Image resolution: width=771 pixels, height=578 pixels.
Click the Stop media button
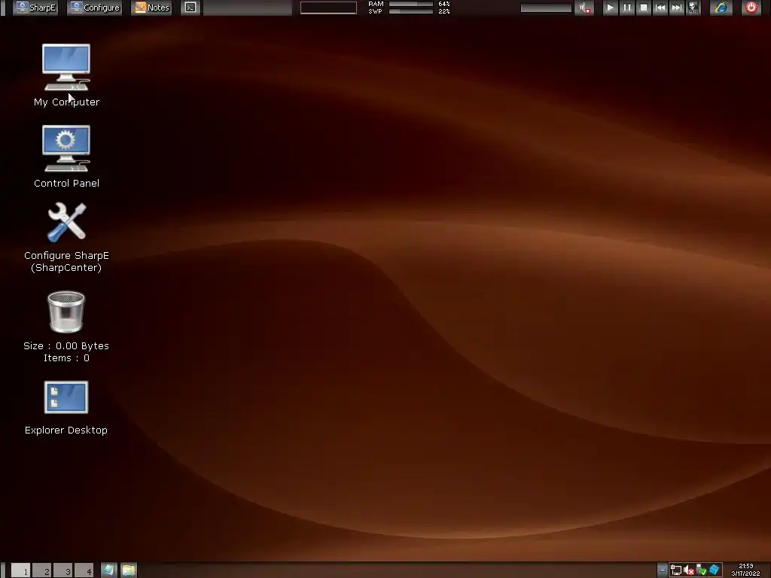tap(644, 8)
